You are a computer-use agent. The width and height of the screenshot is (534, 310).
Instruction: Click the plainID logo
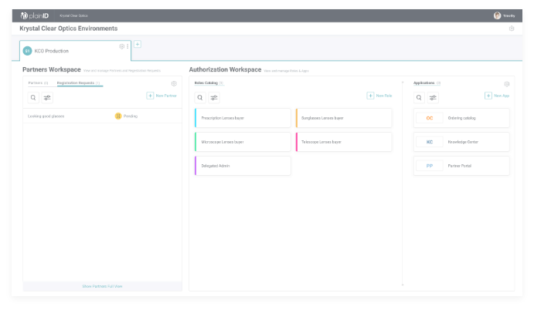(x=35, y=15)
